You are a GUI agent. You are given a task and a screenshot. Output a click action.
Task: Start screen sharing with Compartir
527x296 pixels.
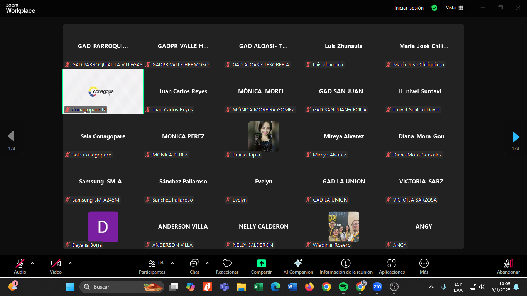[x=261, y=266]
